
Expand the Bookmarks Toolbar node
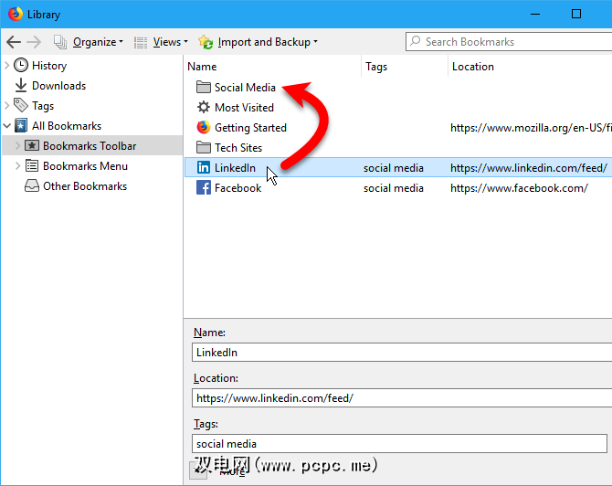click(17, 145)
